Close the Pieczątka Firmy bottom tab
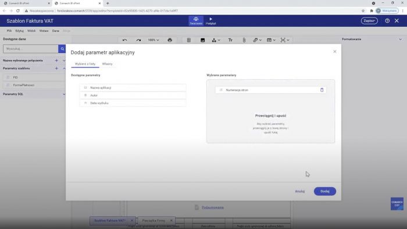 click(x=172, y=220)
